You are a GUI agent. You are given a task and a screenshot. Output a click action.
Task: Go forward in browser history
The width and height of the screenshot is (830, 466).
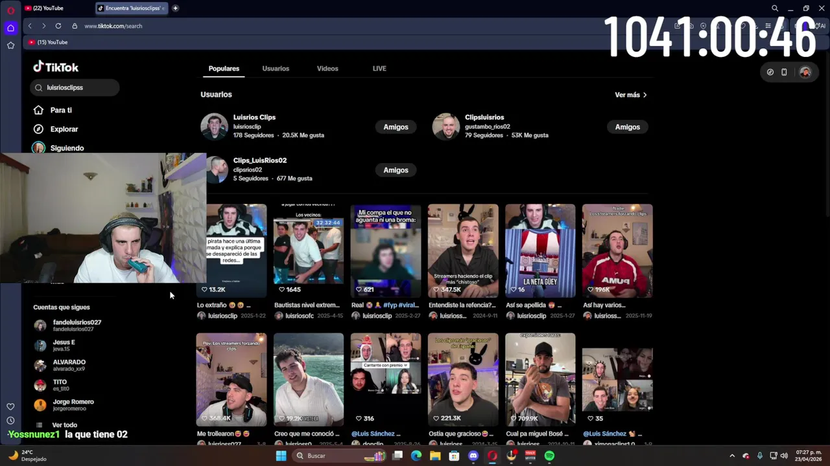coord(43,26)
